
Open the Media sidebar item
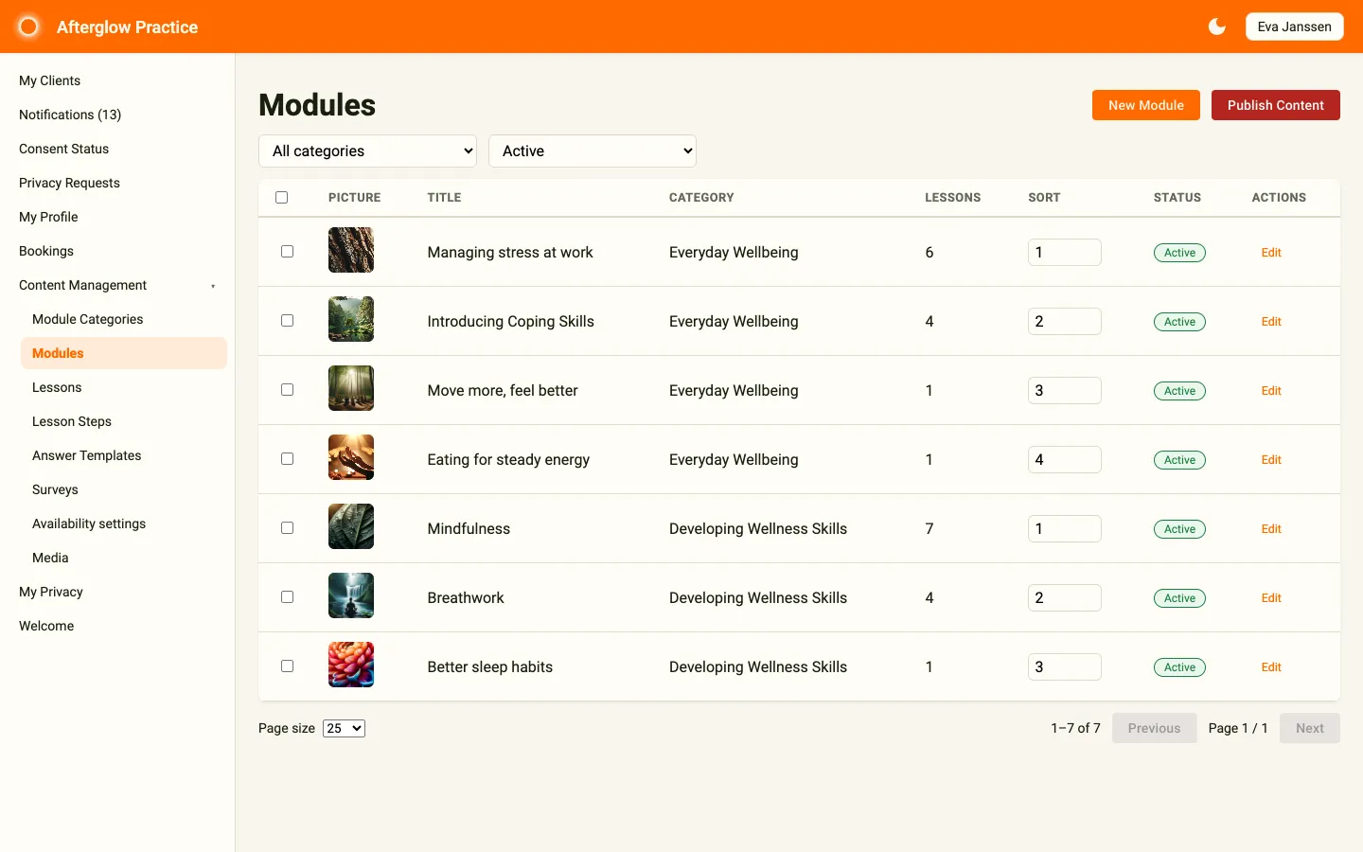pos(50,558)
